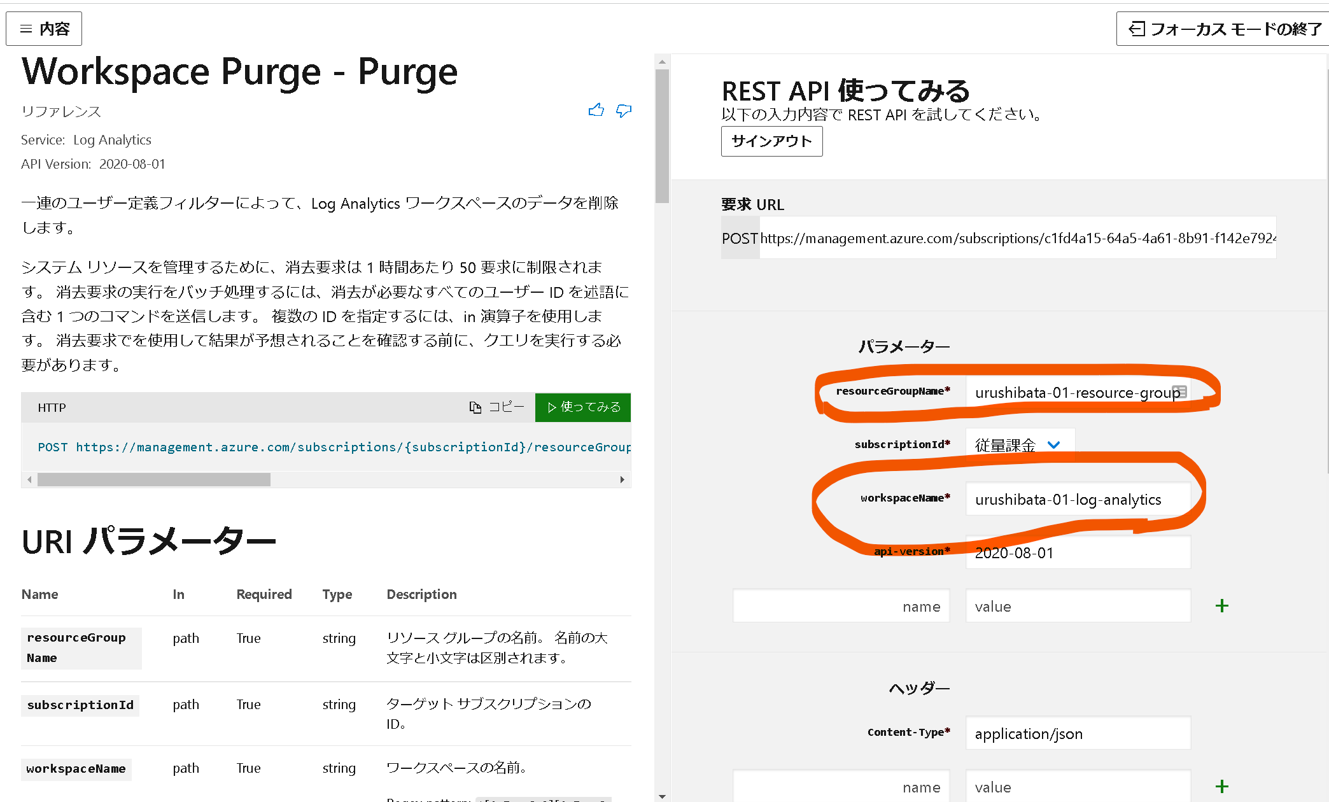This screenshot has height=802, width=1329.
Task: Add header with the green plus icon
Action: 1221,787
